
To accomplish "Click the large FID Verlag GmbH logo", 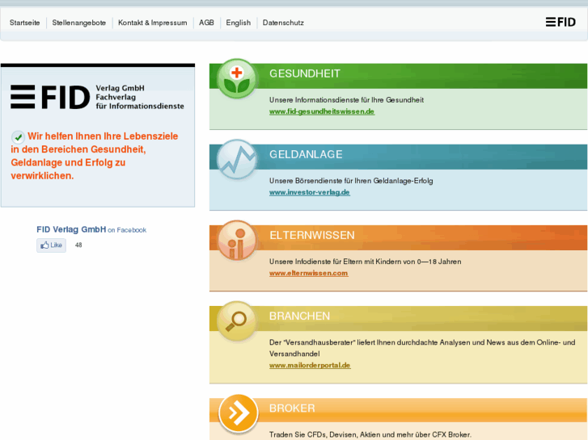I will click(98, 97).
